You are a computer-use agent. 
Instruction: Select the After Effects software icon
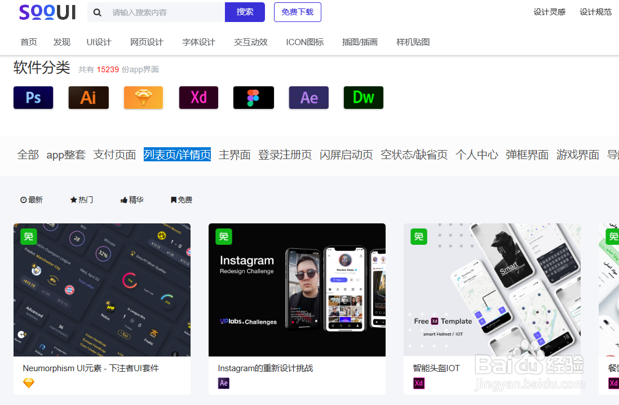(308, 97)
